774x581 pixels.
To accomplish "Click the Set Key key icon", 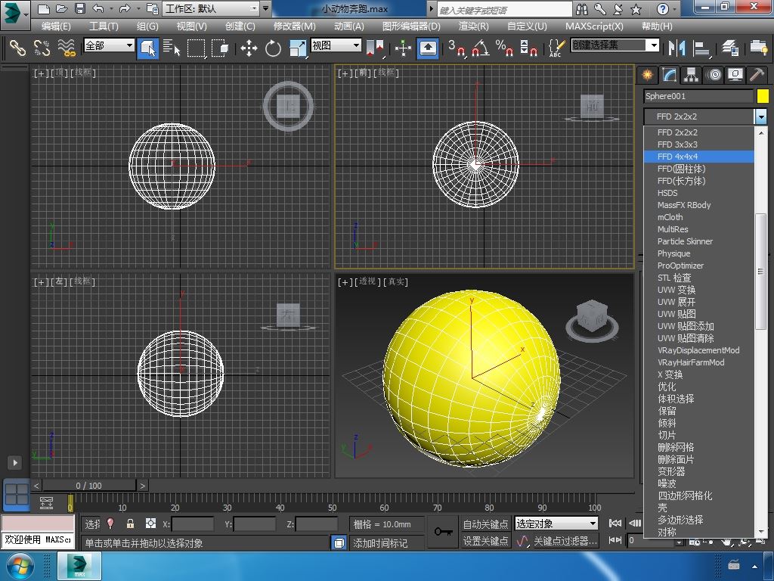I will 443,532.
